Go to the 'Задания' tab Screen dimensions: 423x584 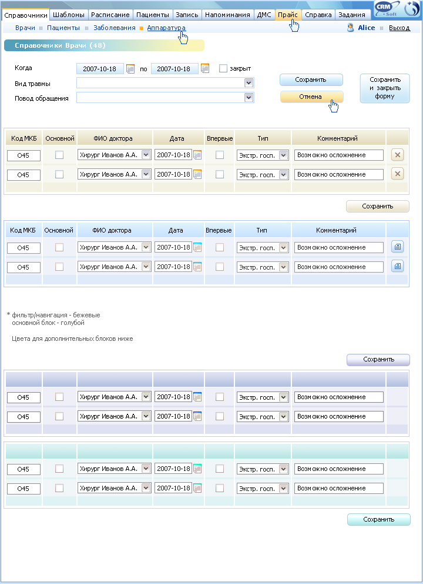point(352,15)
